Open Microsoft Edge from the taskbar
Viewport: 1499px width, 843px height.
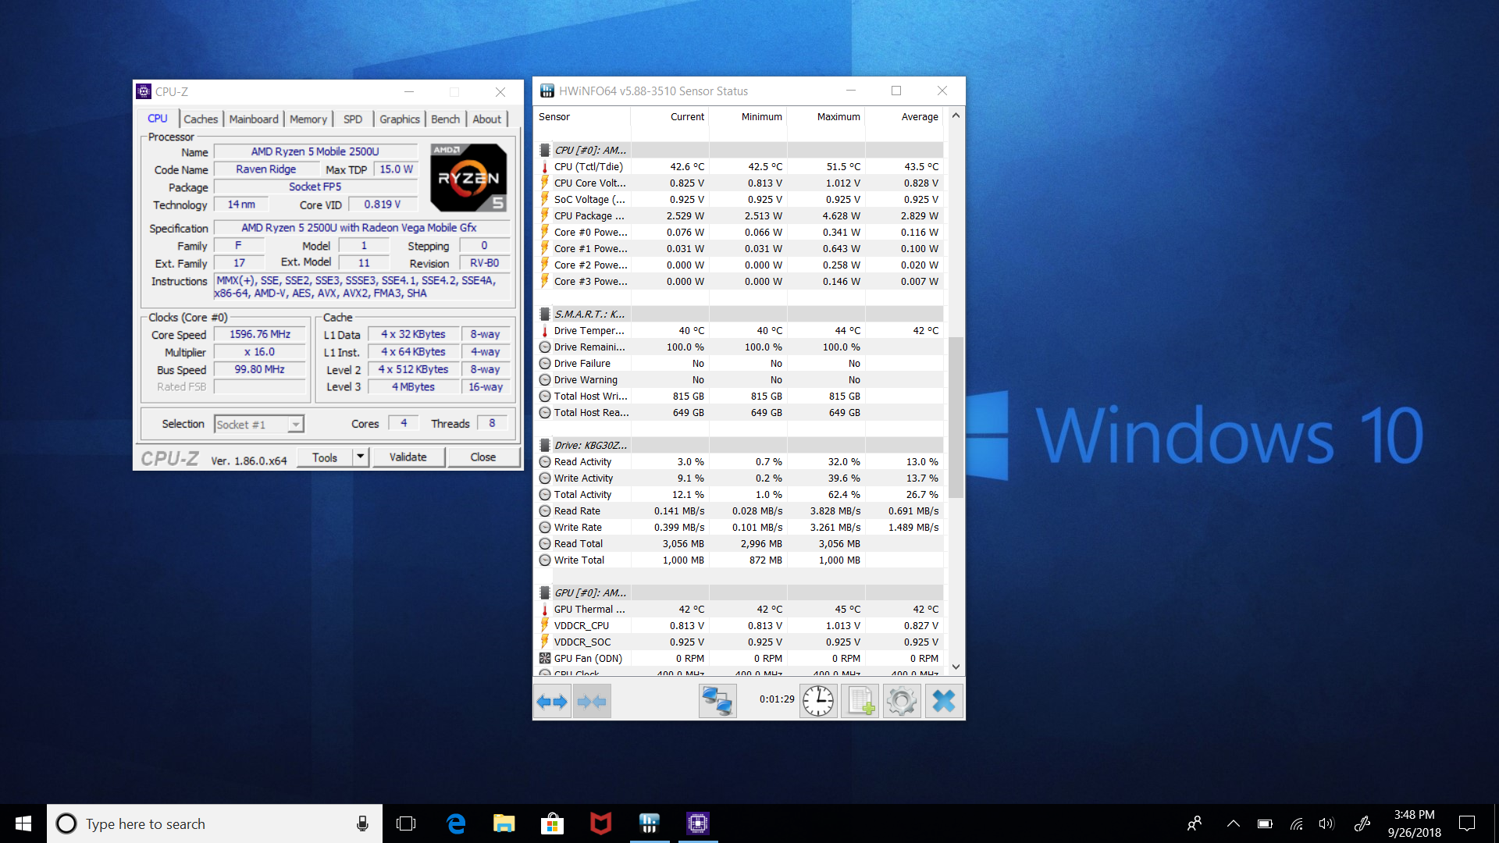(456, 823)
